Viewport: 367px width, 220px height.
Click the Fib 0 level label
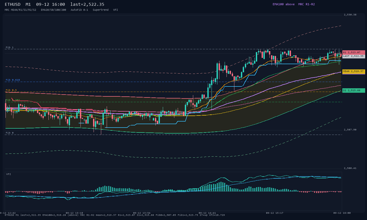pos(10,133)
